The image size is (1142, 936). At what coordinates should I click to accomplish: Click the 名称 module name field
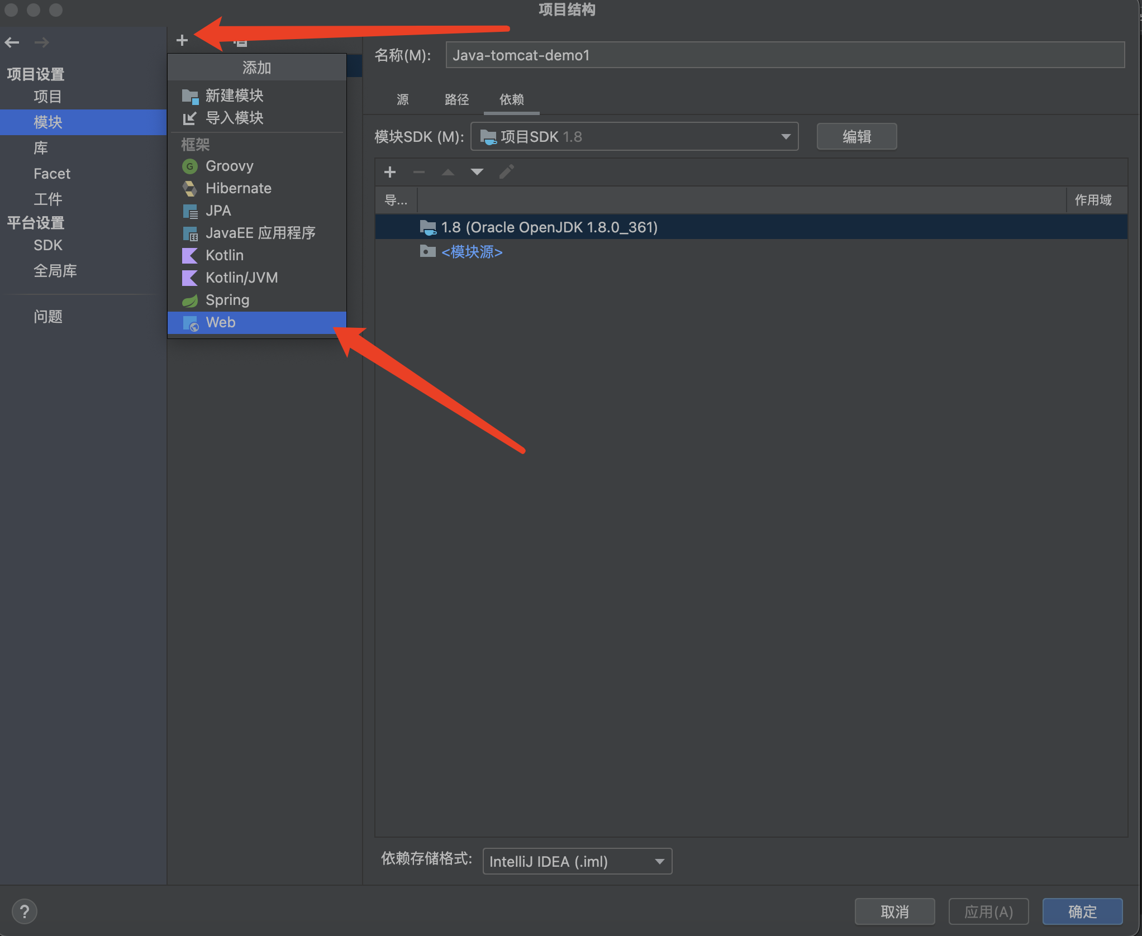(x=784, y=55)
